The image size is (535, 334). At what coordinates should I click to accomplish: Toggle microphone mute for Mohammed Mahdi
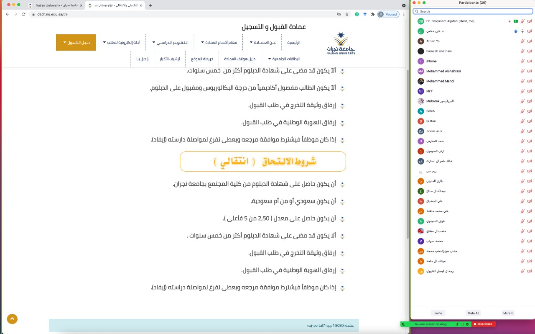522,81
